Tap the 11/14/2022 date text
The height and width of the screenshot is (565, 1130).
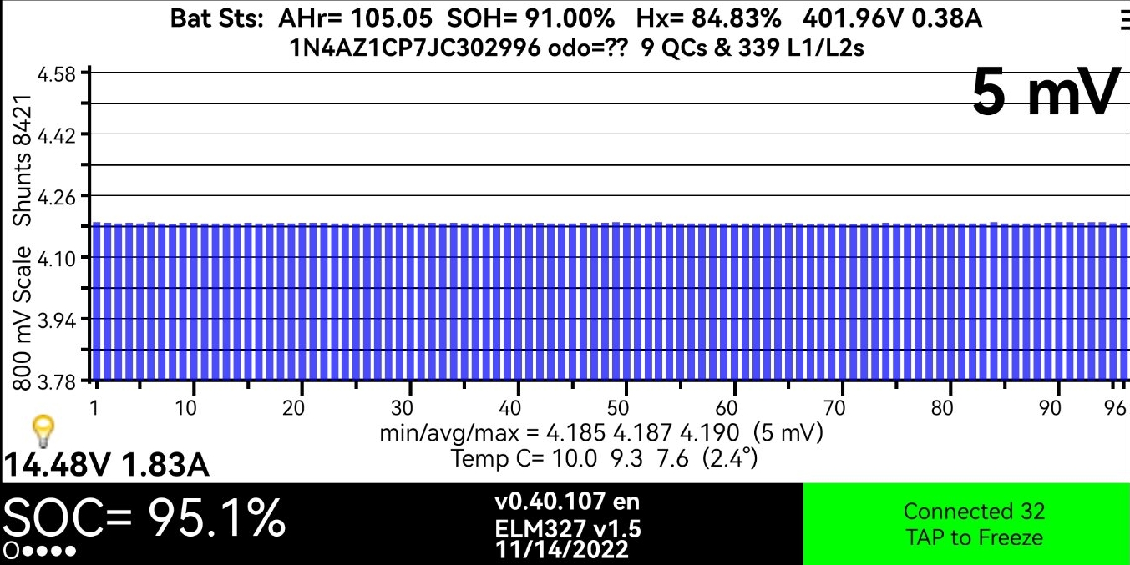tap(561, 550)
